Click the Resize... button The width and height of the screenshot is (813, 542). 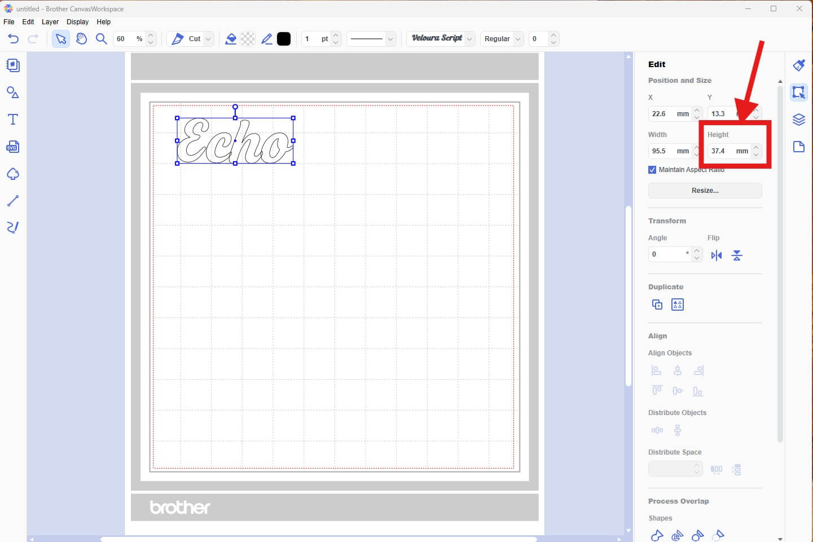[x=705, y=191]
